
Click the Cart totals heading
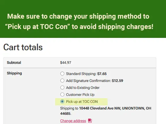pyautogui.click(x=23, y=47)
